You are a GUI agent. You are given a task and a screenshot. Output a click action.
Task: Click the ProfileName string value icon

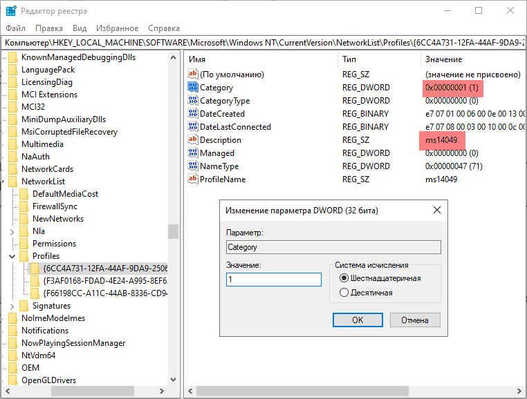(193, 179)
